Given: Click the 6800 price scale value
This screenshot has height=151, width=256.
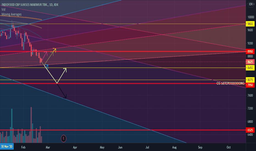Looking at the screenshot, I should [x=250, y=122].
